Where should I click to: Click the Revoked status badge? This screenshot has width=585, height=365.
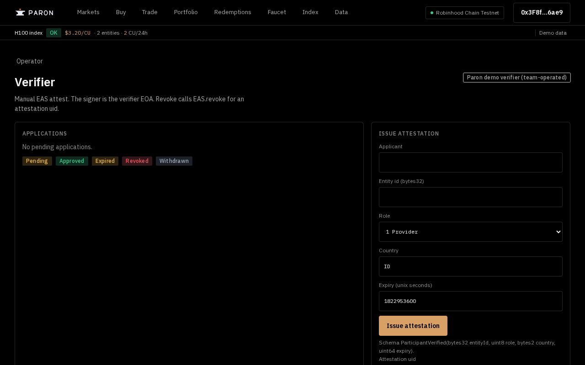(137, 161)
